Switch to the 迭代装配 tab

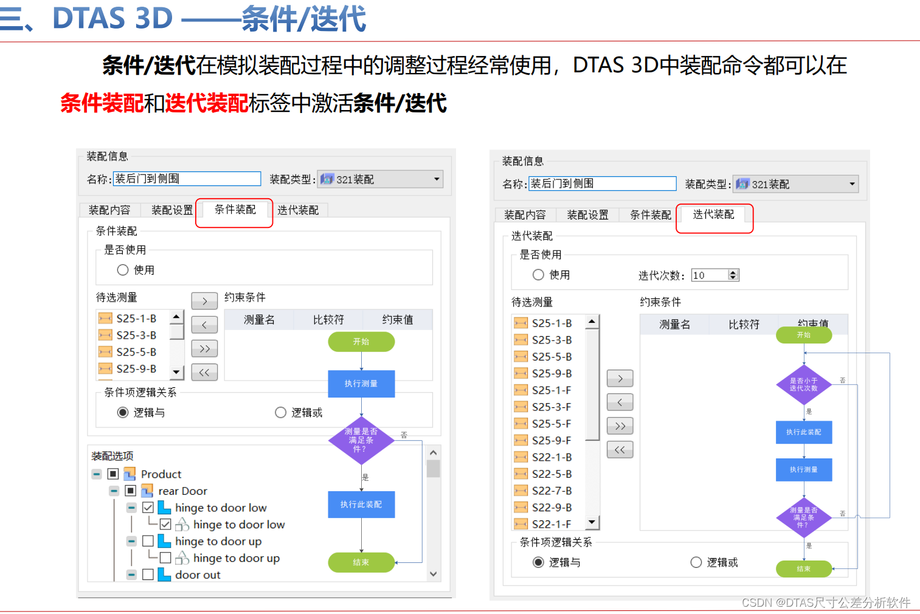pyautogui.click(x=714, y=214)
